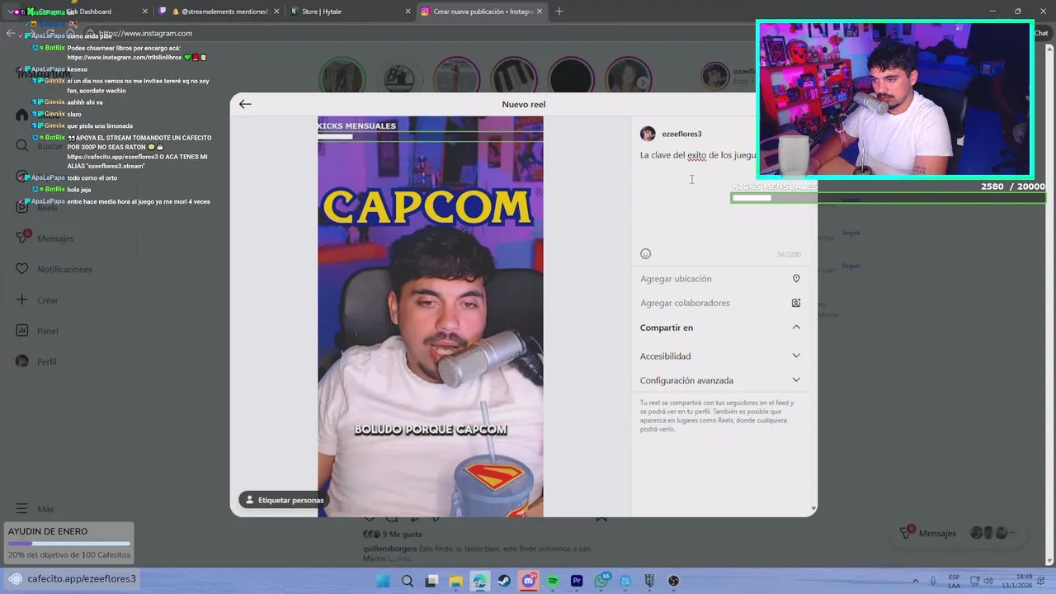Collapse the Compartir en section

pyautogui.click(x=796, y=328)
